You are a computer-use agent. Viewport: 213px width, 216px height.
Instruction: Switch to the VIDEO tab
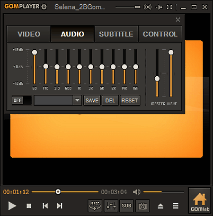pyautogui.click(x=29, y=34)
